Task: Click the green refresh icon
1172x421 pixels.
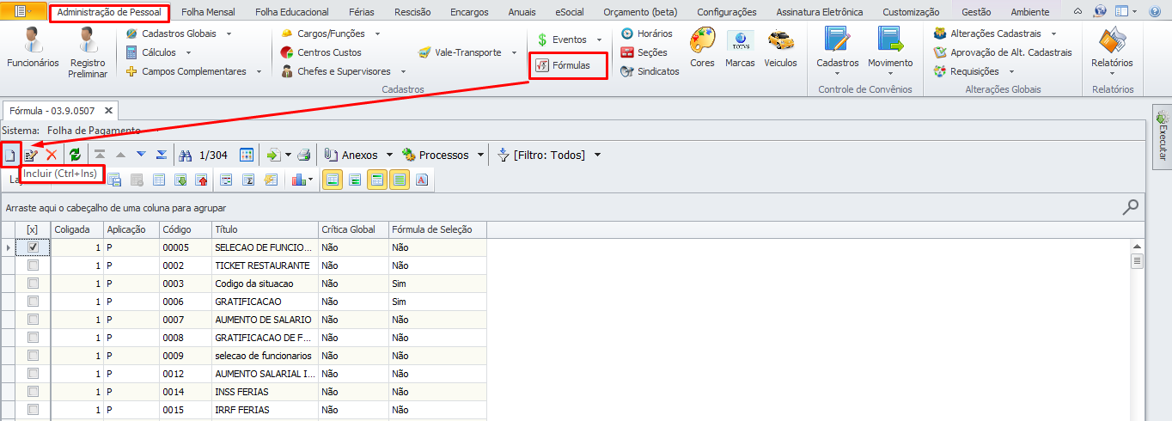Action: click(76, 155)
